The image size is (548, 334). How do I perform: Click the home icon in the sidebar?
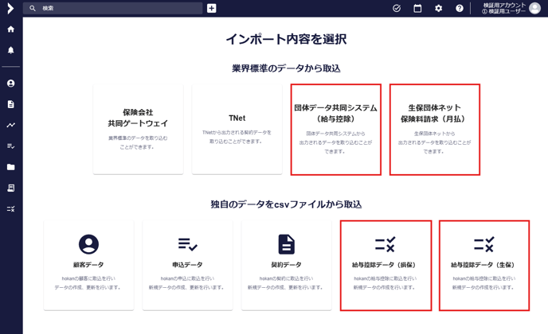tap(11, 29)
